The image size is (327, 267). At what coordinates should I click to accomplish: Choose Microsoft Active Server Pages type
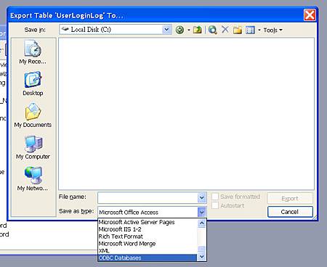coord(148,222)
